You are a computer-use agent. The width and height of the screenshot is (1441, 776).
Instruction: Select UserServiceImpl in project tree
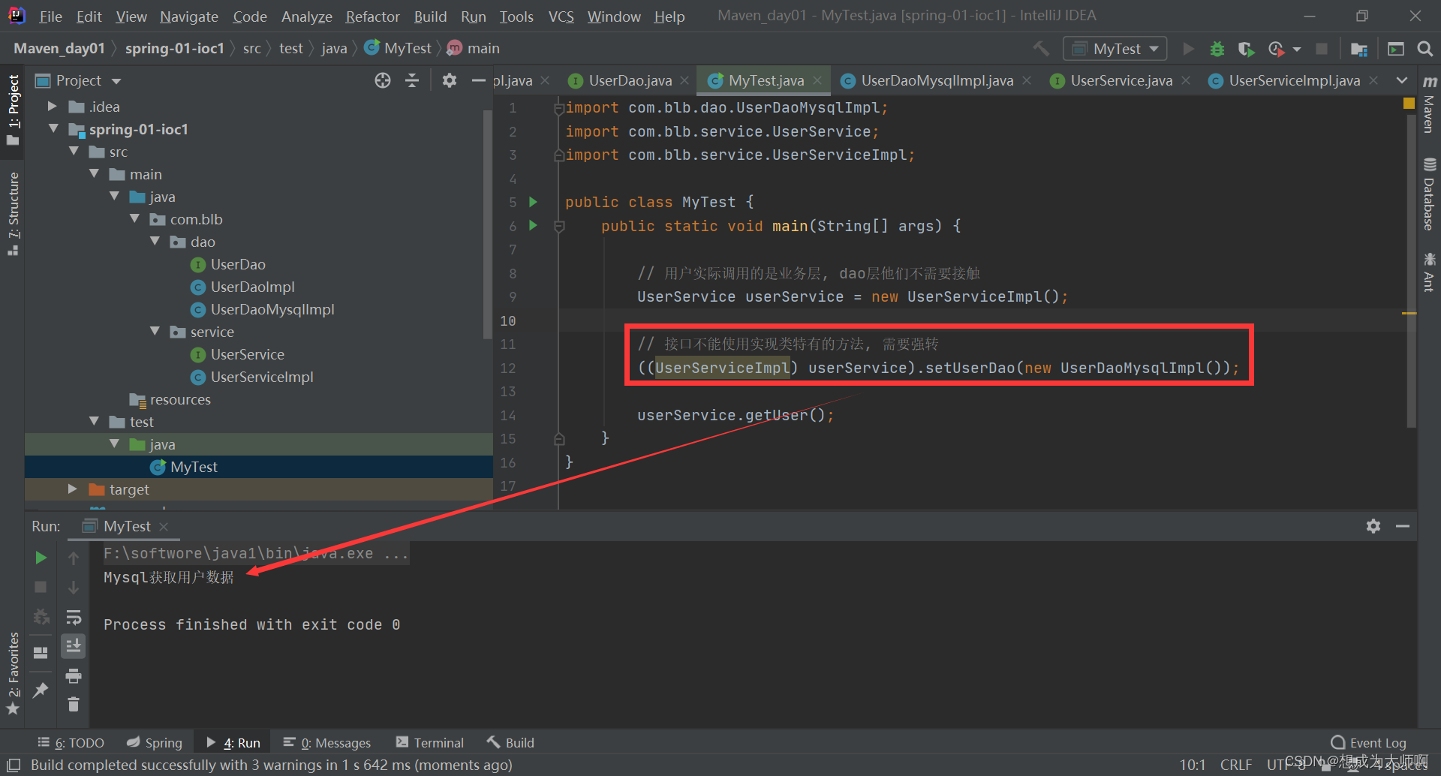(262, 377)
